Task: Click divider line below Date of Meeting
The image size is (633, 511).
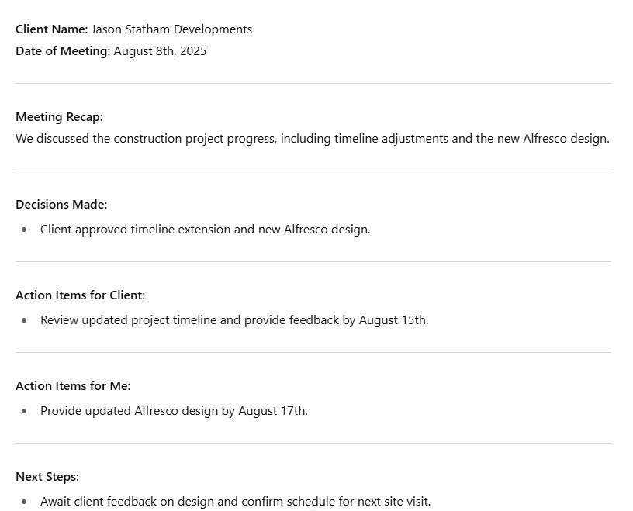Action: (313, 84)
